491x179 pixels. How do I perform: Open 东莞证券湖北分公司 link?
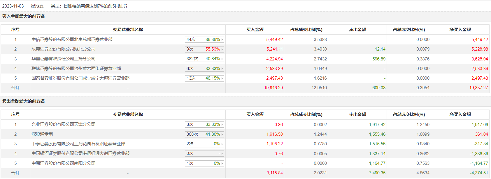pos(64,49)
